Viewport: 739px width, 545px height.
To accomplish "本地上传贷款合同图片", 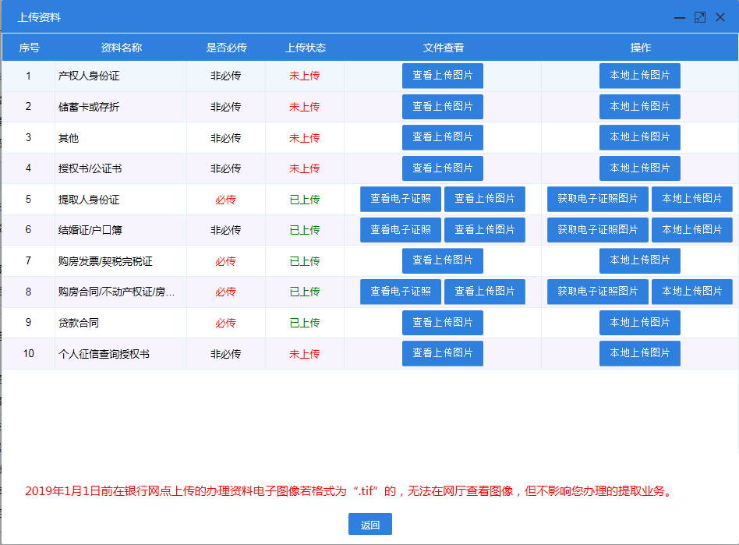I will pyautogui.click(x=639, y=322).
